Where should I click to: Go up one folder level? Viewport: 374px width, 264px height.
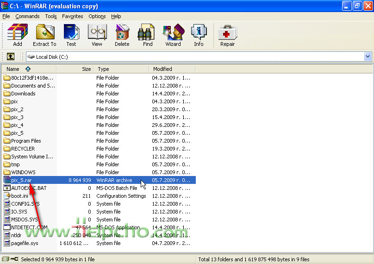click(11, 57)
